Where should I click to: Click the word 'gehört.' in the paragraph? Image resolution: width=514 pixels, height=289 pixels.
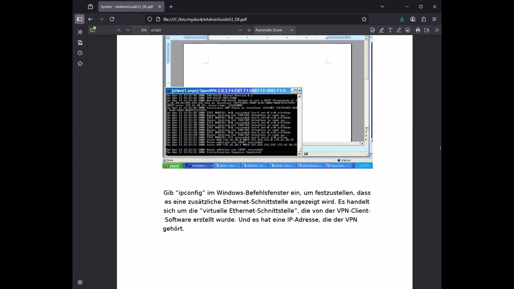click(x=173, y=229)
